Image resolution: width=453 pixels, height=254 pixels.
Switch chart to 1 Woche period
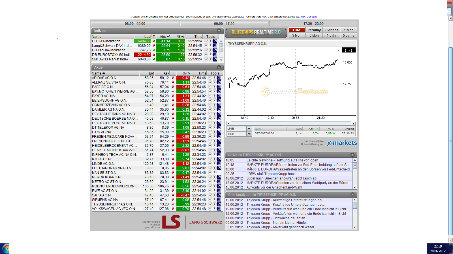point(332,30)
